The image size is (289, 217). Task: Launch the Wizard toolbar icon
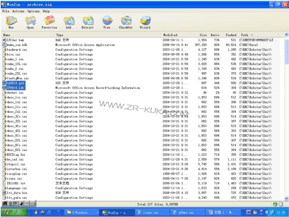[x=145, y=22]
